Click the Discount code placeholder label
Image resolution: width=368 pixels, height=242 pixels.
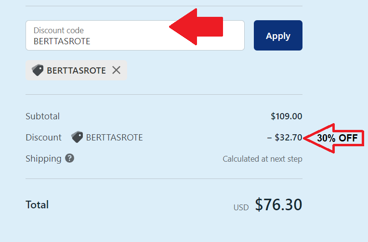click(x=59, y=30)
